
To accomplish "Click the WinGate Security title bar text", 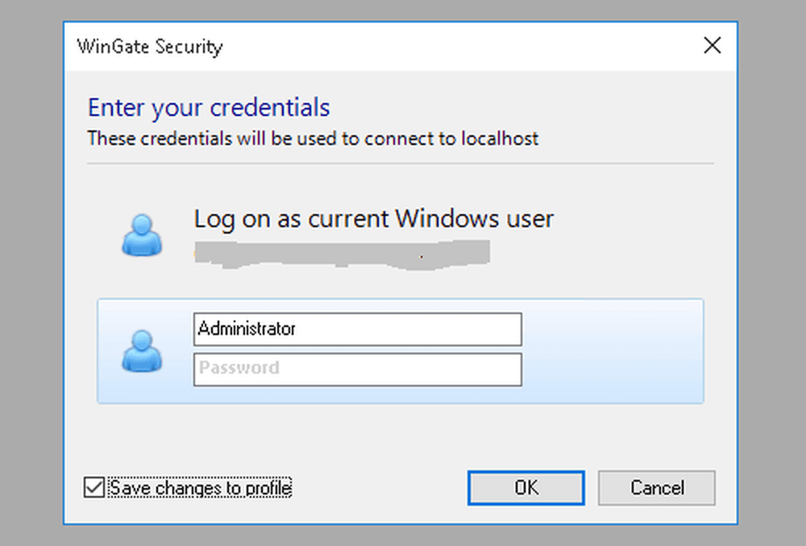I will point(150,46).
